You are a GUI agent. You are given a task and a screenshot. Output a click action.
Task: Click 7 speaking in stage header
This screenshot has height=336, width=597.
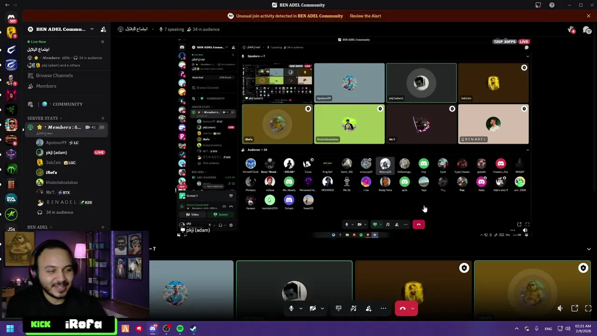(x=171, y=29)
